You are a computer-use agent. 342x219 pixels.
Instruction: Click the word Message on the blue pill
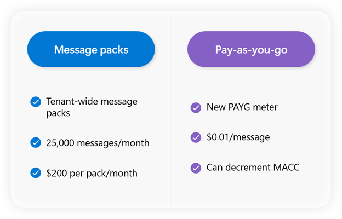tap(76, 50)
